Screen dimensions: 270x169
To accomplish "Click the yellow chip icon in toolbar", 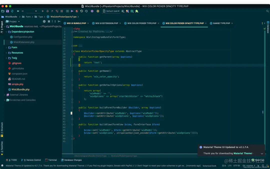I will 98,11.
